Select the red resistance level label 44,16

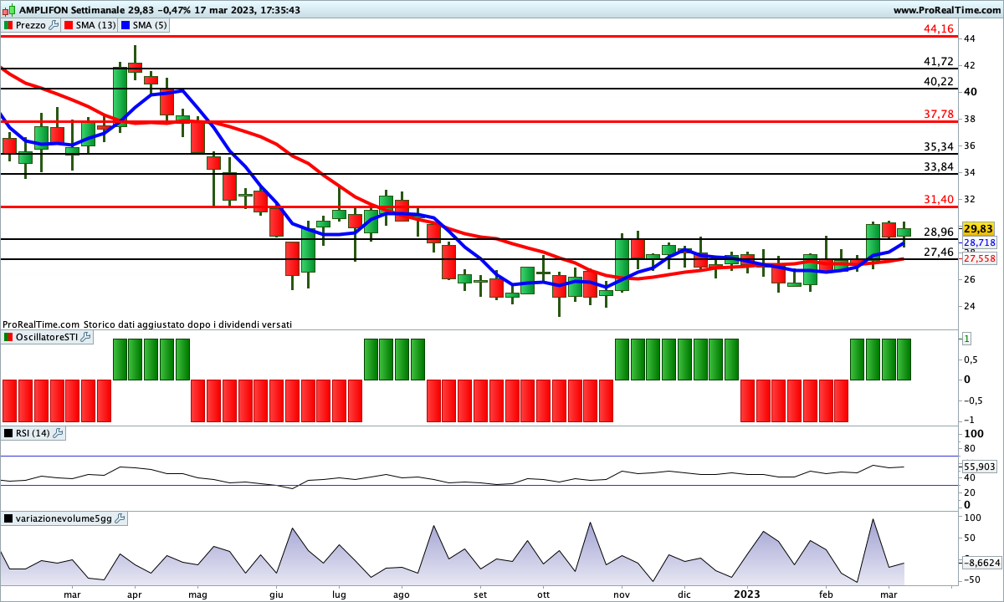[939, 28]
